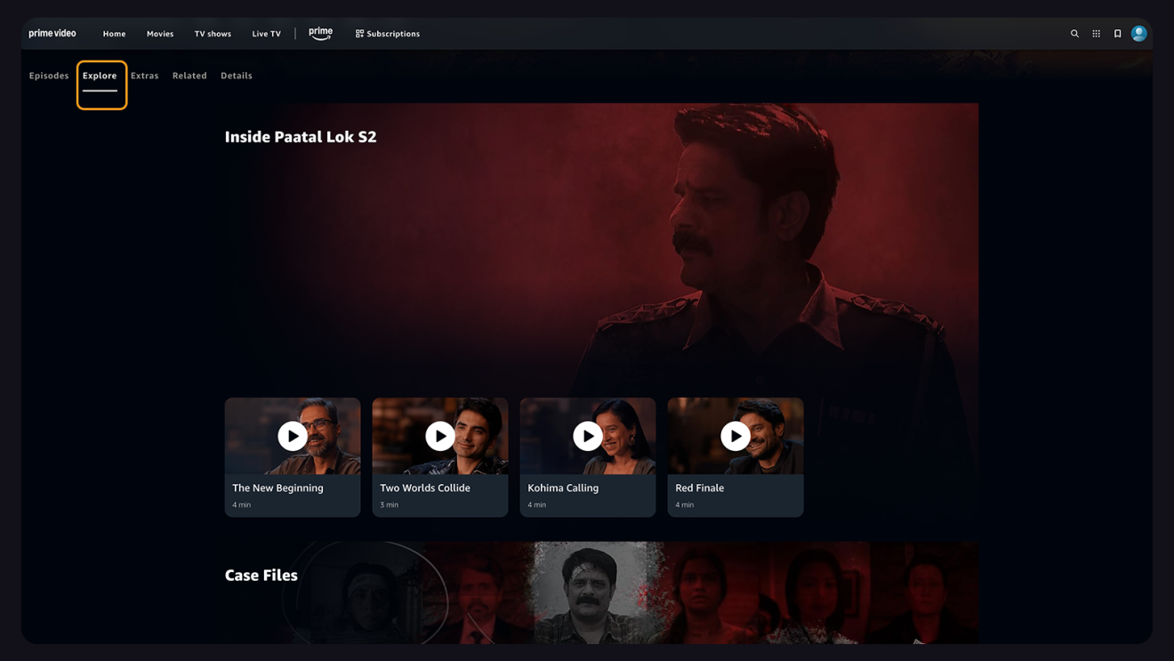This screenshot has height=661, width=1174.
Task: Switch to the Episodes tab
Action: pyautogui.click(x=49, y=76)
